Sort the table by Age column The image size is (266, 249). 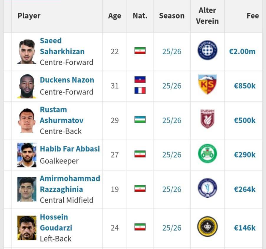point(114,16)
